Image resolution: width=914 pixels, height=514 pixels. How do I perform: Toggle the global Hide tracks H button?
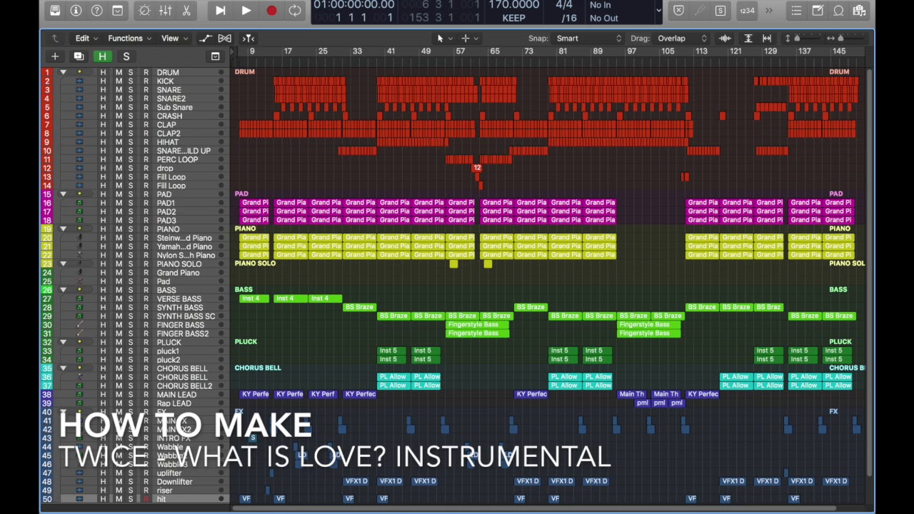(102, 56)
